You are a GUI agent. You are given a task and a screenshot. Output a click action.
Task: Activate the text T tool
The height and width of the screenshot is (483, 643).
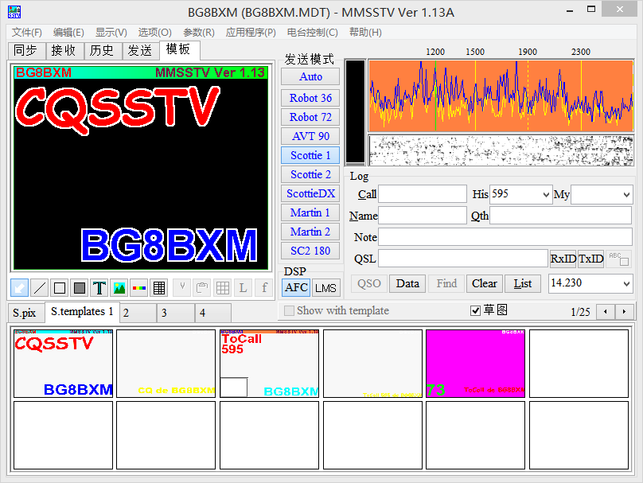click(x=99, y=288)
